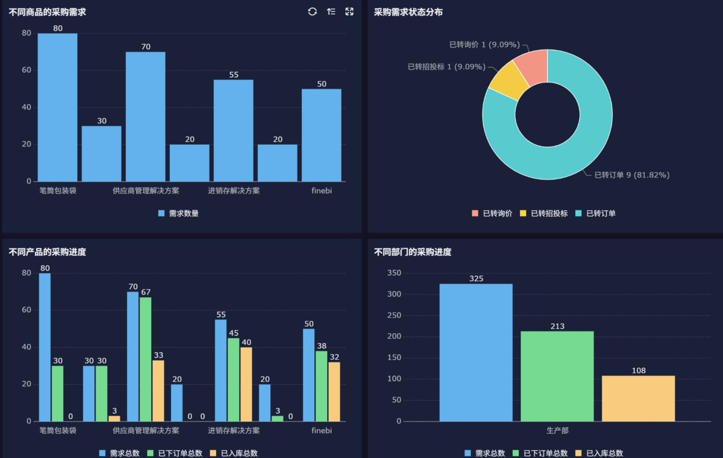
Task: Select the blue 325 bar for 生产部
Action: pyautogui.click(x=476, y=353)
